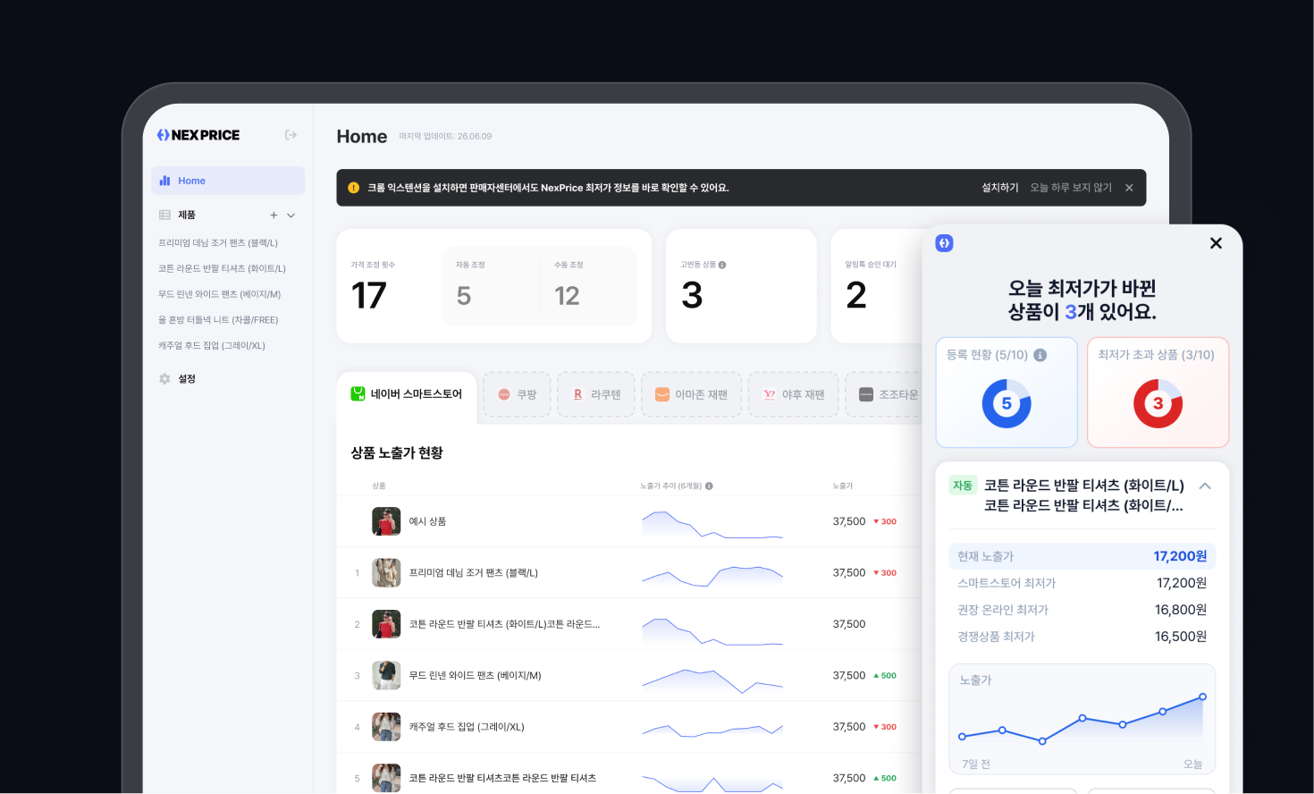1314x794 pixels.
Task: Open 프리미엄 데님 조거 팬츠 sidebar item
Action: [218, 243]
